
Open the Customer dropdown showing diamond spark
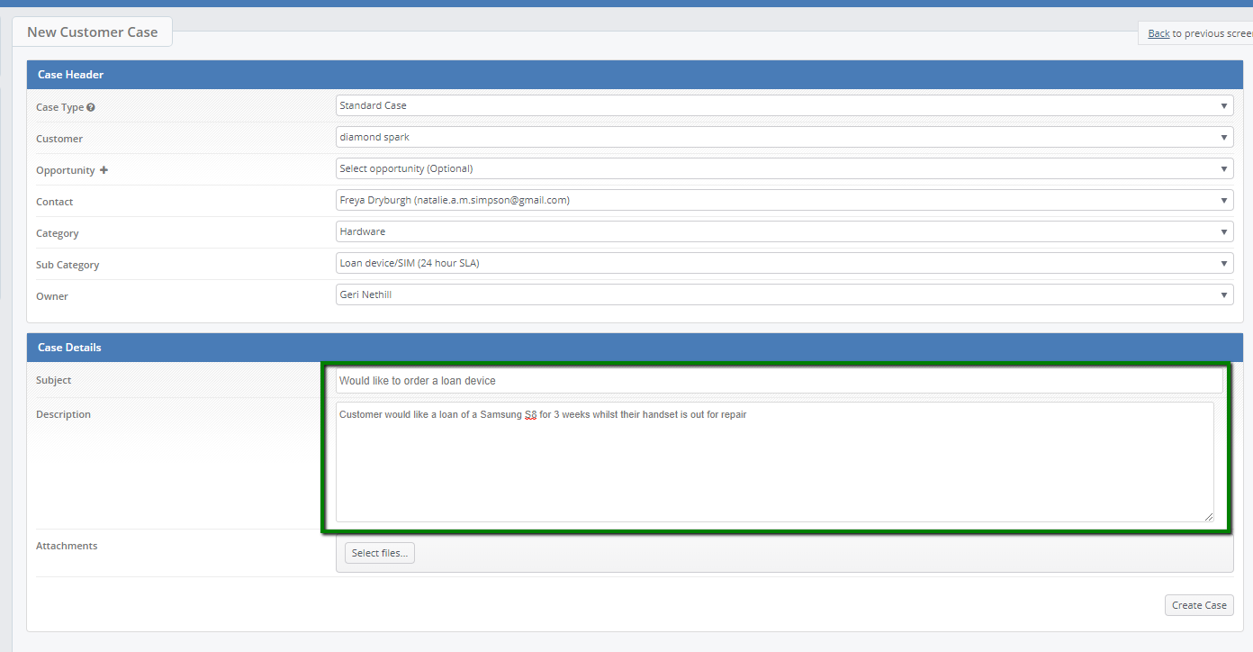tap(784, 137)
